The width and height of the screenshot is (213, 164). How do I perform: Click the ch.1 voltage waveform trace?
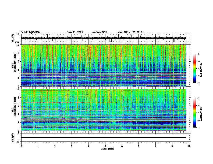click(x=104, y=38)
